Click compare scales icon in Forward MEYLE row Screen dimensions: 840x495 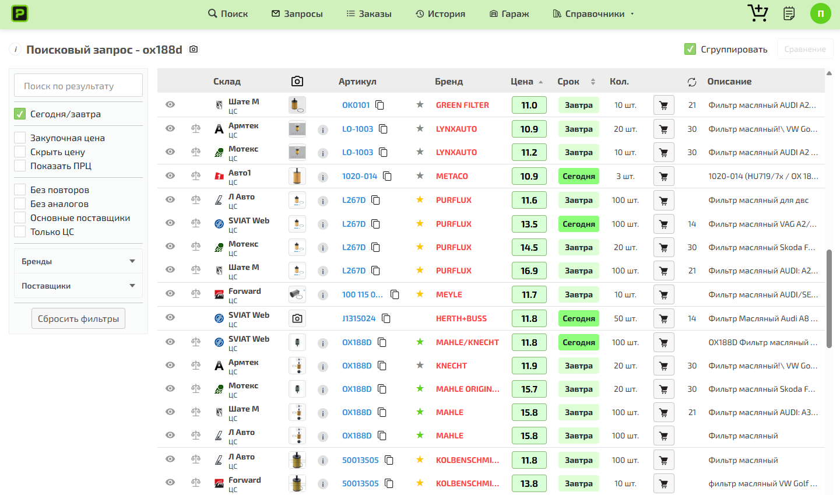point(196,294)
